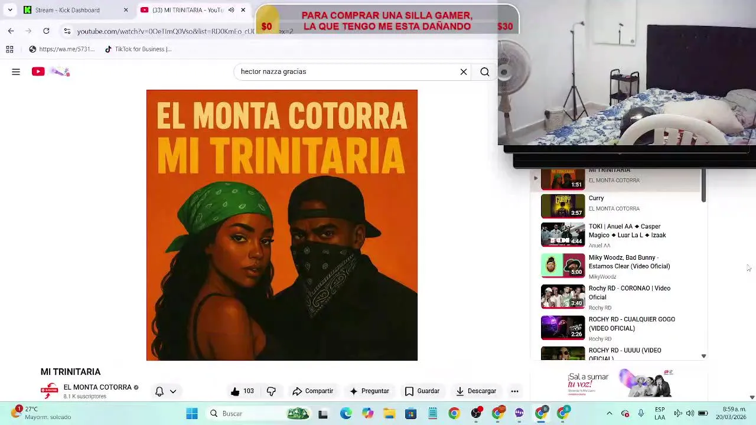Viewport: 756px width, 425px height.
Task: Open wa.me bookmark
Action: (x=61, y=50)
